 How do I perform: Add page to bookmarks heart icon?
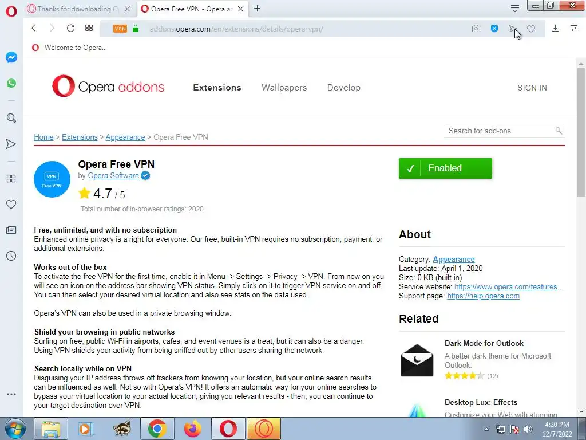click(x=531, y=29)
